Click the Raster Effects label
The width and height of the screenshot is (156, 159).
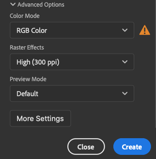[x=27, y=47]
